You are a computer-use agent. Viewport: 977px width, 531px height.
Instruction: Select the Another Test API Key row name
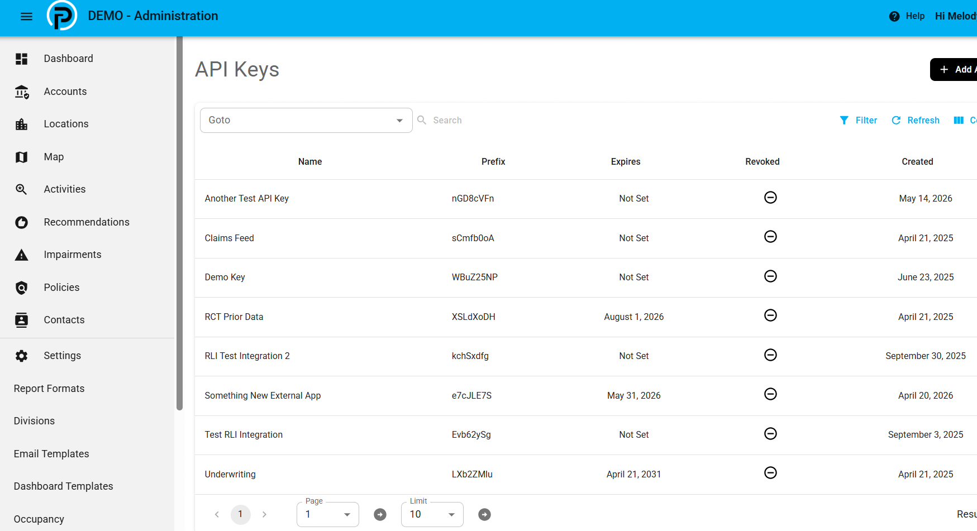click(247, 199)
